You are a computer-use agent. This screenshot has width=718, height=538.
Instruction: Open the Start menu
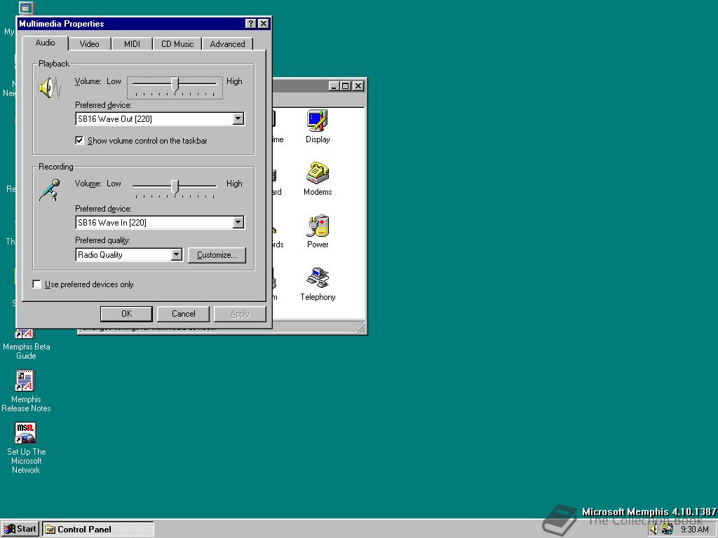[x=20, y=530]
